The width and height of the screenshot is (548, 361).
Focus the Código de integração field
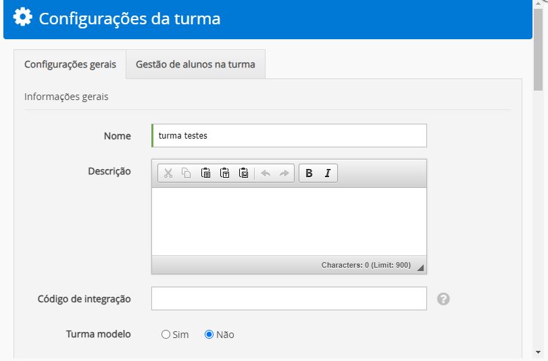289,299
